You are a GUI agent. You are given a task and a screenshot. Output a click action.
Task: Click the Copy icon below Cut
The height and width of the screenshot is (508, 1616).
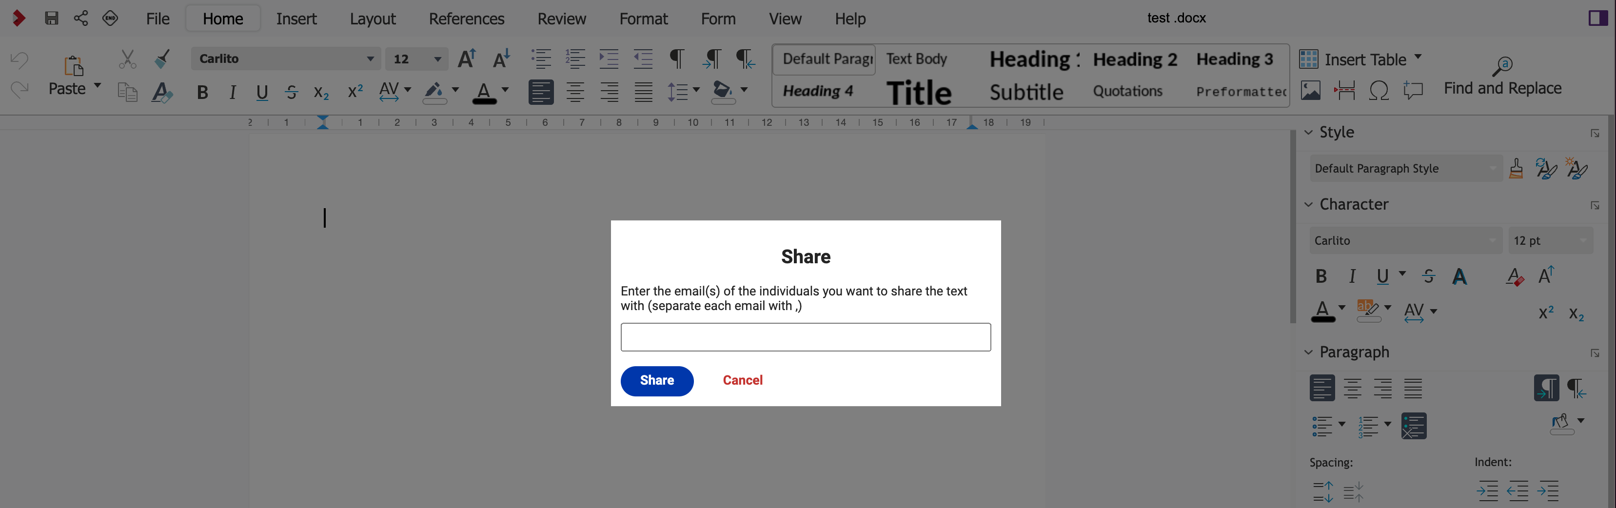pyautogui.click(x=127, y=92)
